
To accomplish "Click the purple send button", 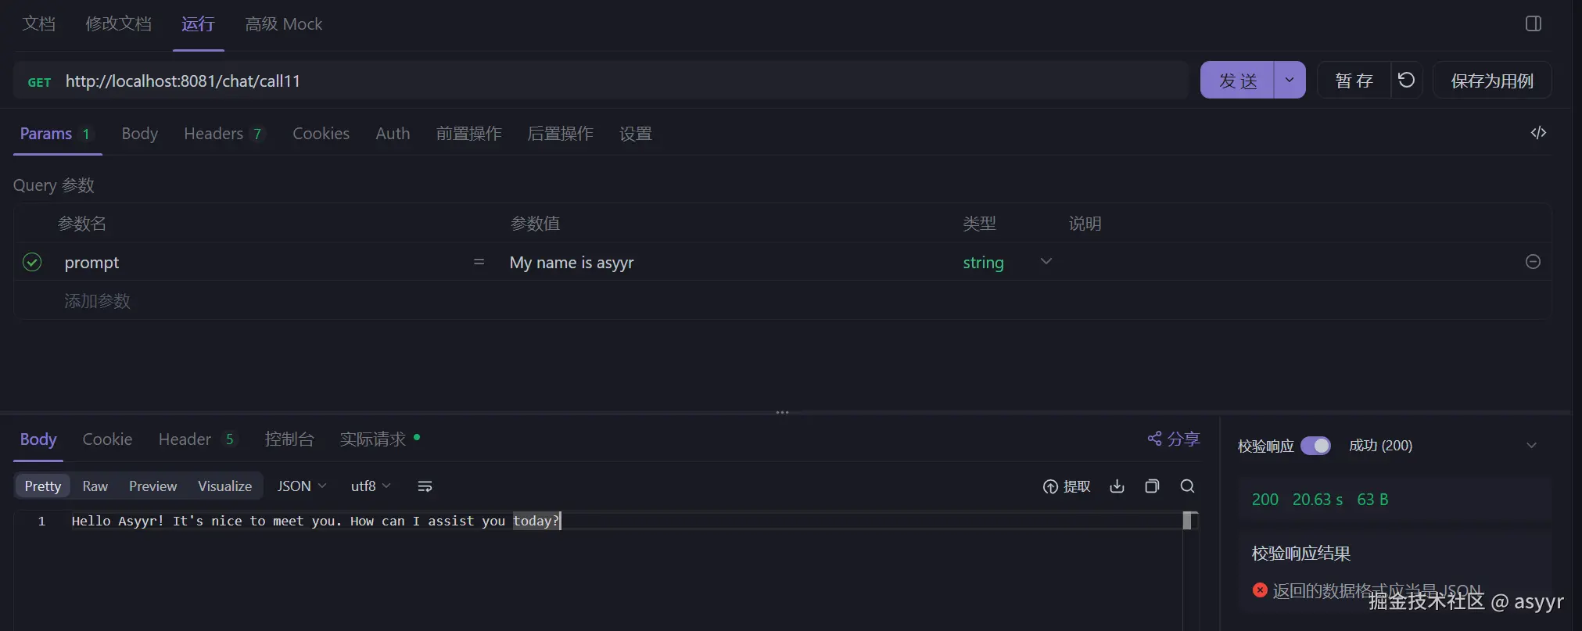I will click(x=1237, y=81).
